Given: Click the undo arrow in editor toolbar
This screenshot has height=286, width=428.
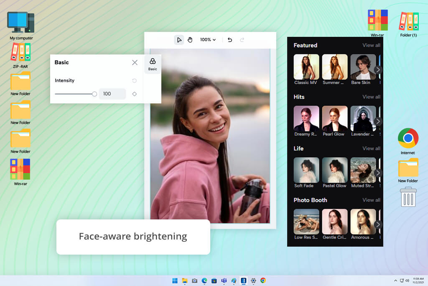Looking at the screenshot, I should (x=230, y=40).
